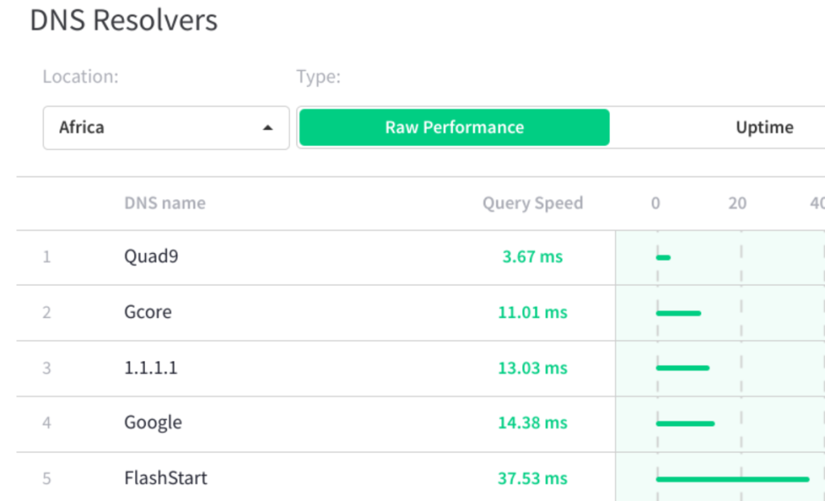
Task: Click the 37.53 ms query speed value
Action: click(x=532, y=478)
